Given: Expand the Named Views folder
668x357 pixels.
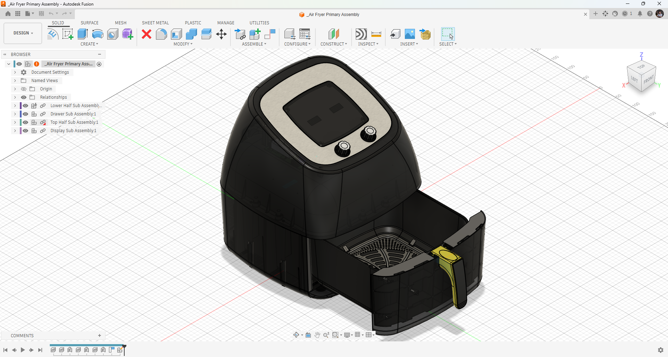Looking at the screenshot, I should click(15, 81).
